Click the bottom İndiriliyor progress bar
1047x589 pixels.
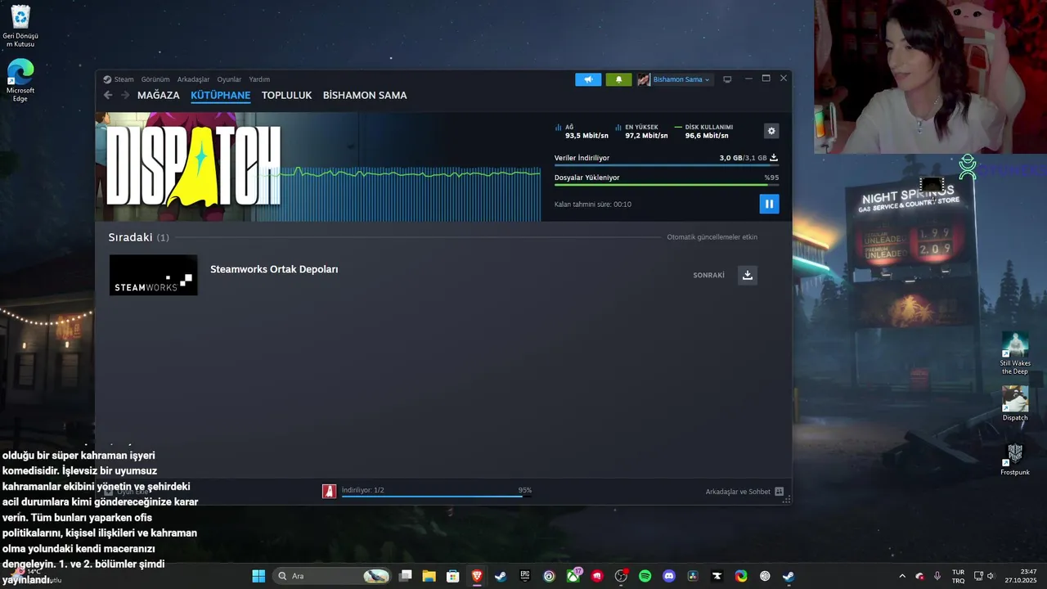point(437,496)
